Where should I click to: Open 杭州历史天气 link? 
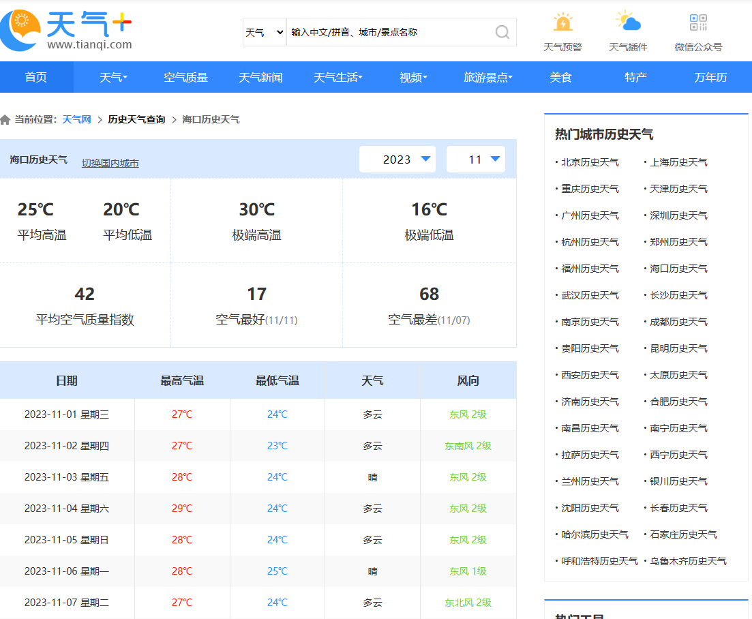pyautogui.click(x=590, y=242)
